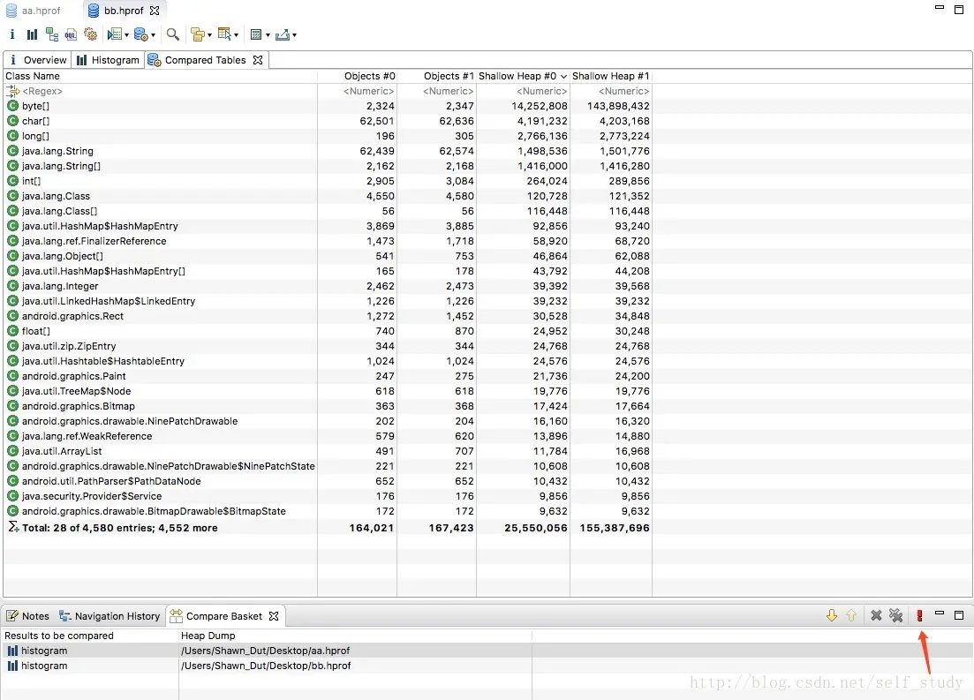Remove all results with double-X icon

895,615
